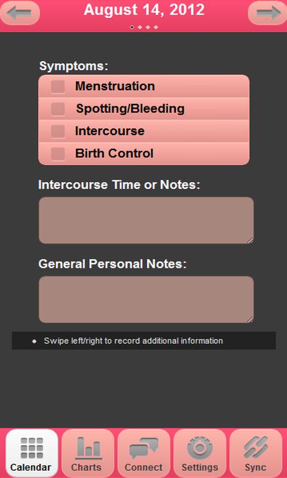The image size is (287, 478).
Task: Tick the Intercourse checkbox
Action: pos(58,131)
